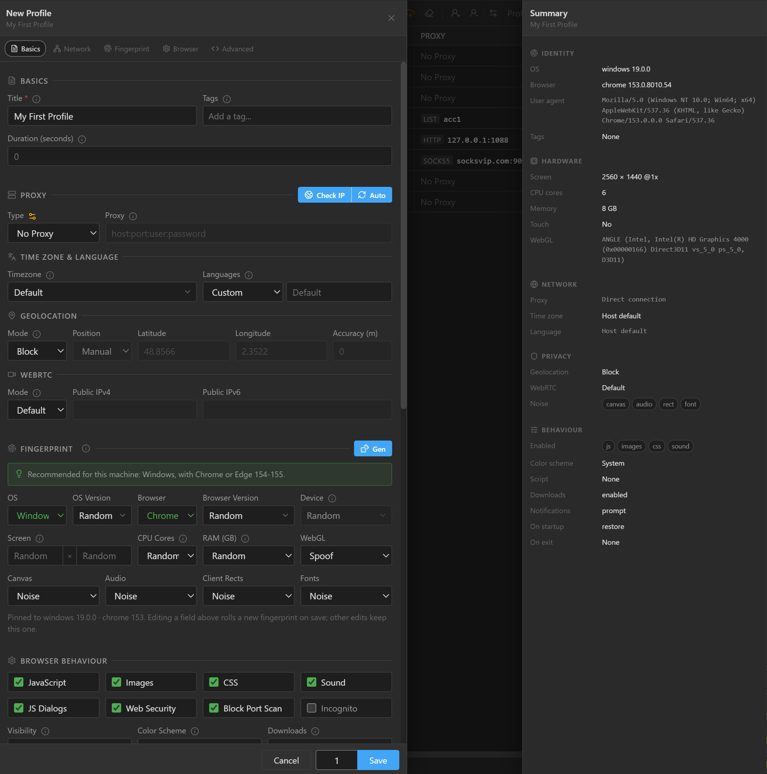Click the Check IP button
The width and height of the screenshot is (767, 774).
pyautogui.click(x=325, y=195)
